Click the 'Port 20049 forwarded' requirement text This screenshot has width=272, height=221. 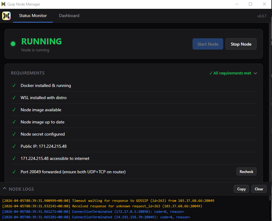point(73,172)
